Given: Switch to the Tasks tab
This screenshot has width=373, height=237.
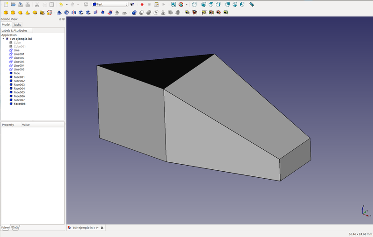Looking at the screenshot, I should tap(17, 25).
